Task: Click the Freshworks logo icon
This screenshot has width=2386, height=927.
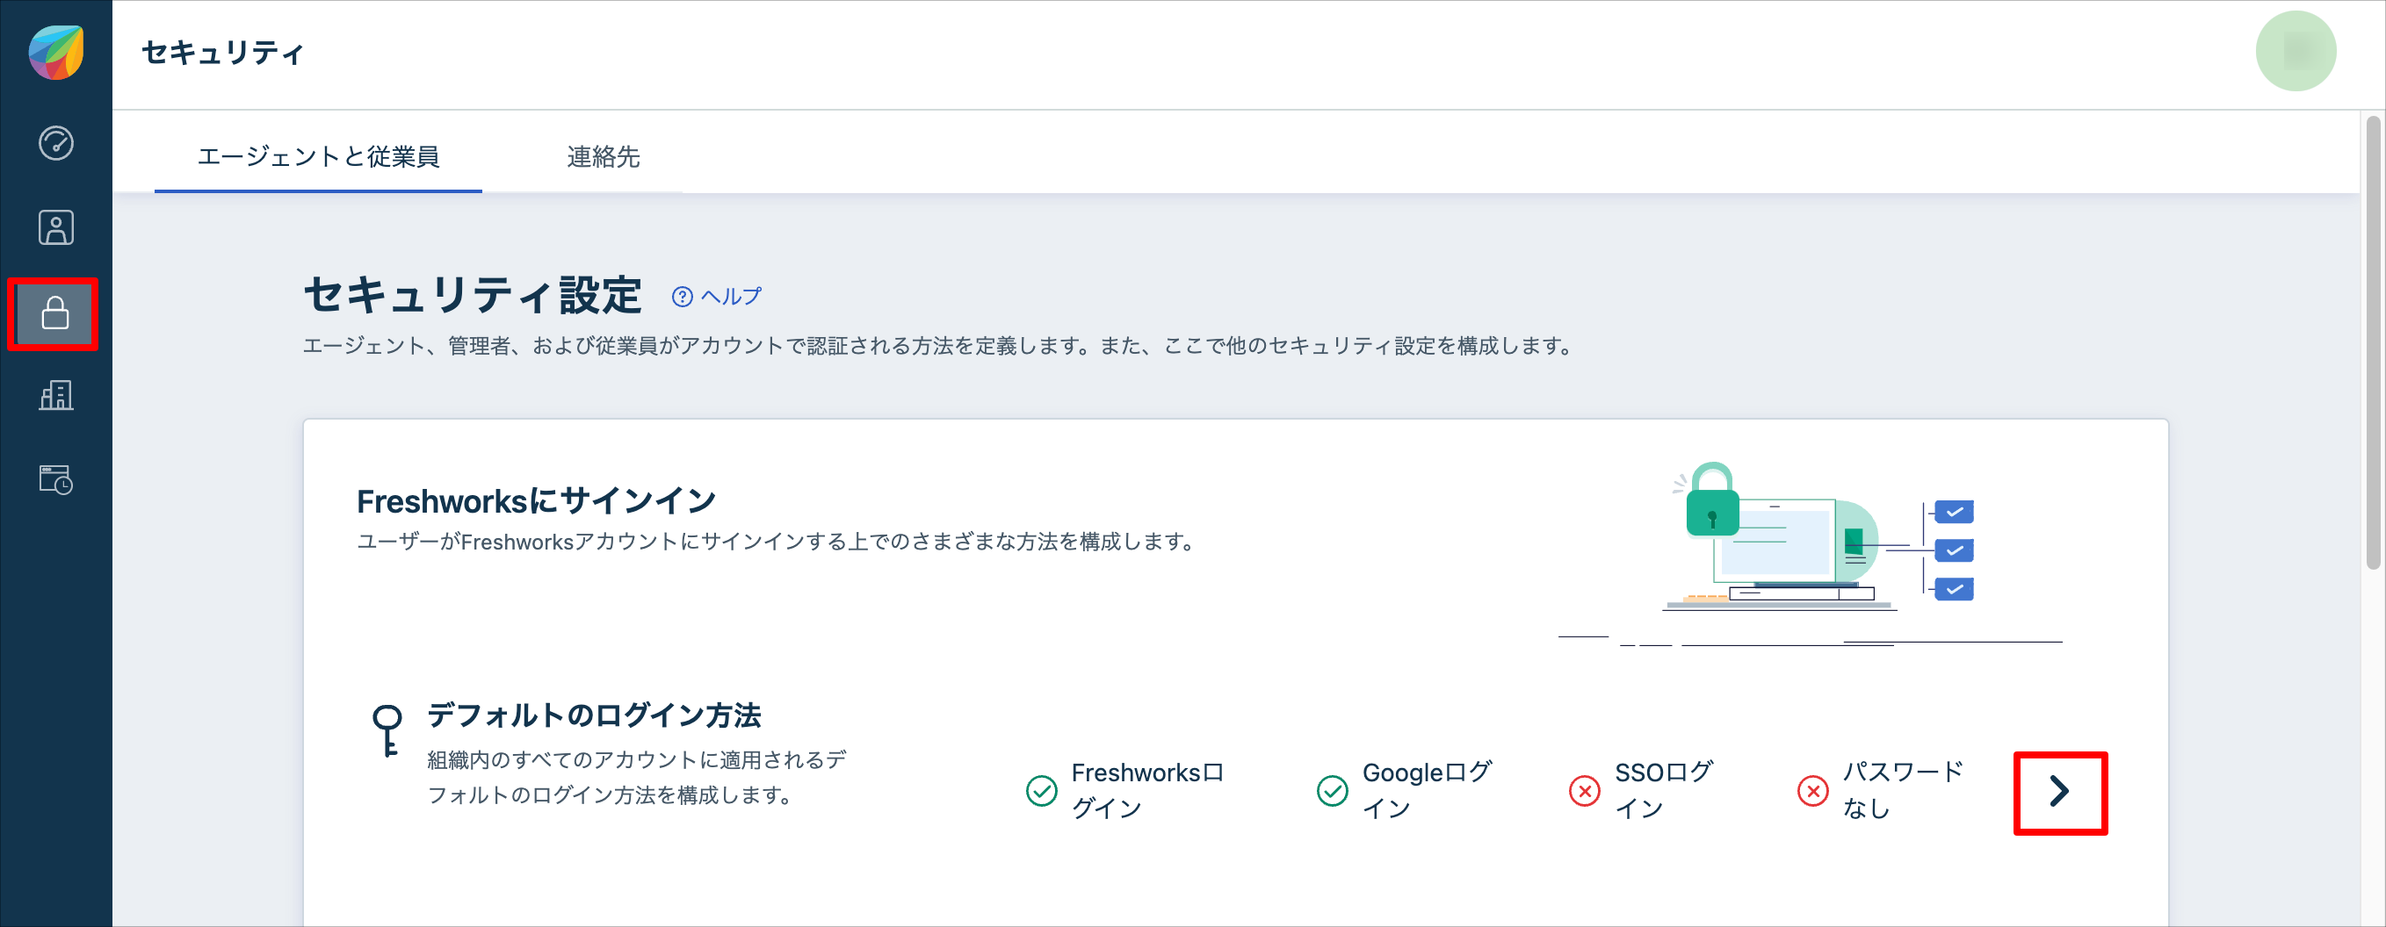Action: [x=55, y=53]
